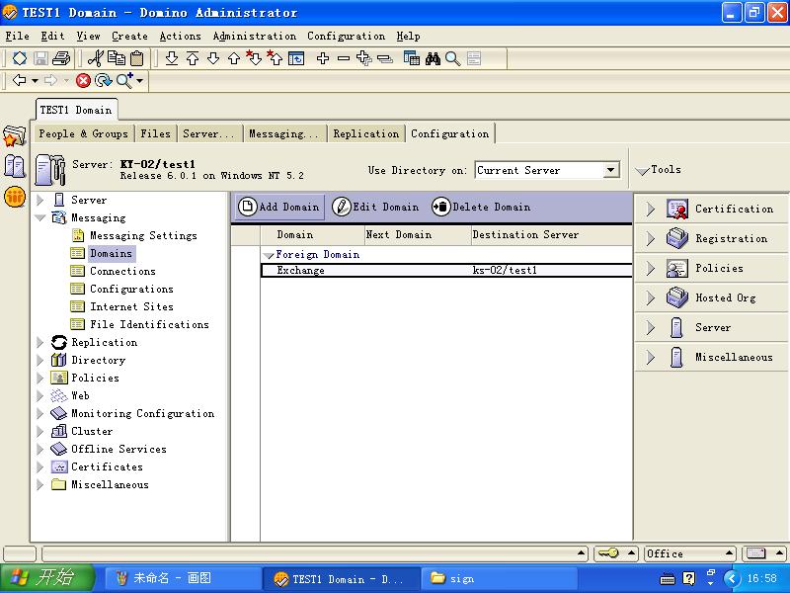790x593 pixels.
Task: Click the Save diskette icon
Action: tap(40, 58)
